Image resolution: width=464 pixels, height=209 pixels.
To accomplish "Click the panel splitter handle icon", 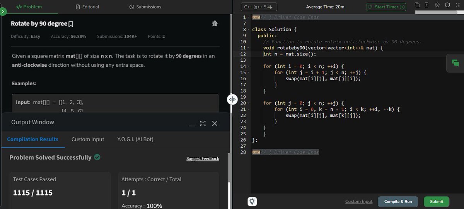I will 232,99.
